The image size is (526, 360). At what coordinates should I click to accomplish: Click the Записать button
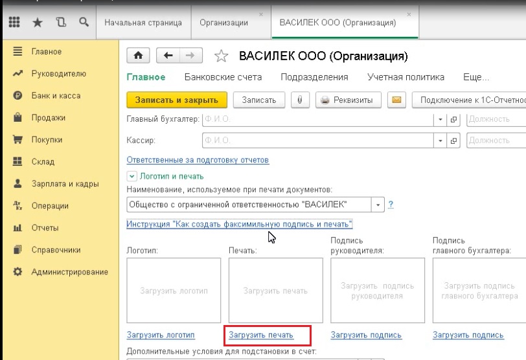(x=259, y=100)
